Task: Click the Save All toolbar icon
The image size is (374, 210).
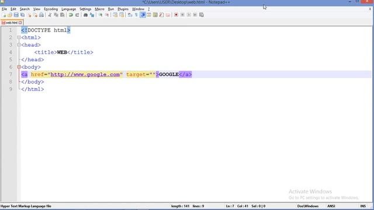Action: 22,15
